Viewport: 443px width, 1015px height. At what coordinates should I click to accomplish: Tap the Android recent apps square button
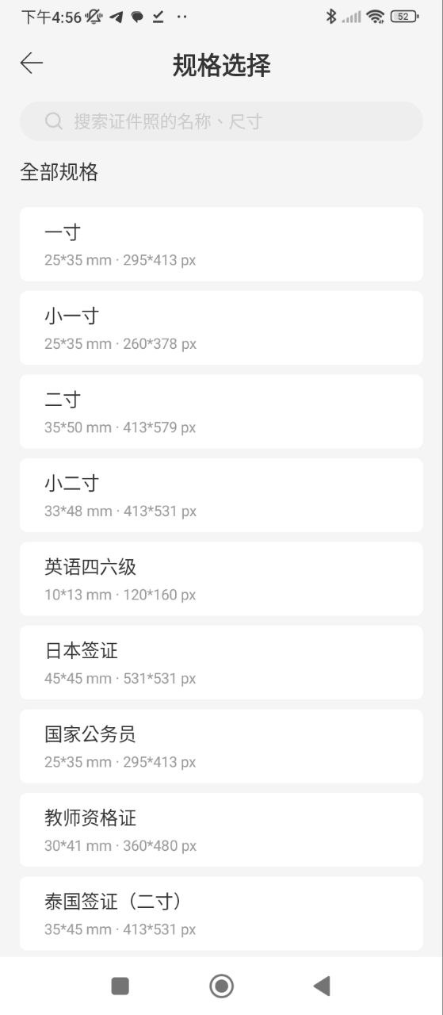coord(120,986)
